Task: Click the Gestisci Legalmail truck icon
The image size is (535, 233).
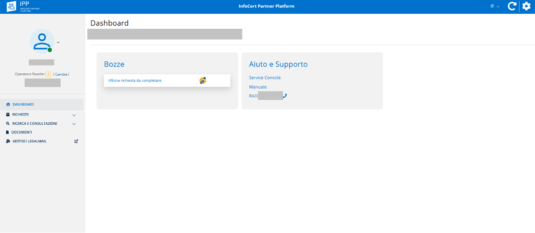Action: 8,141
